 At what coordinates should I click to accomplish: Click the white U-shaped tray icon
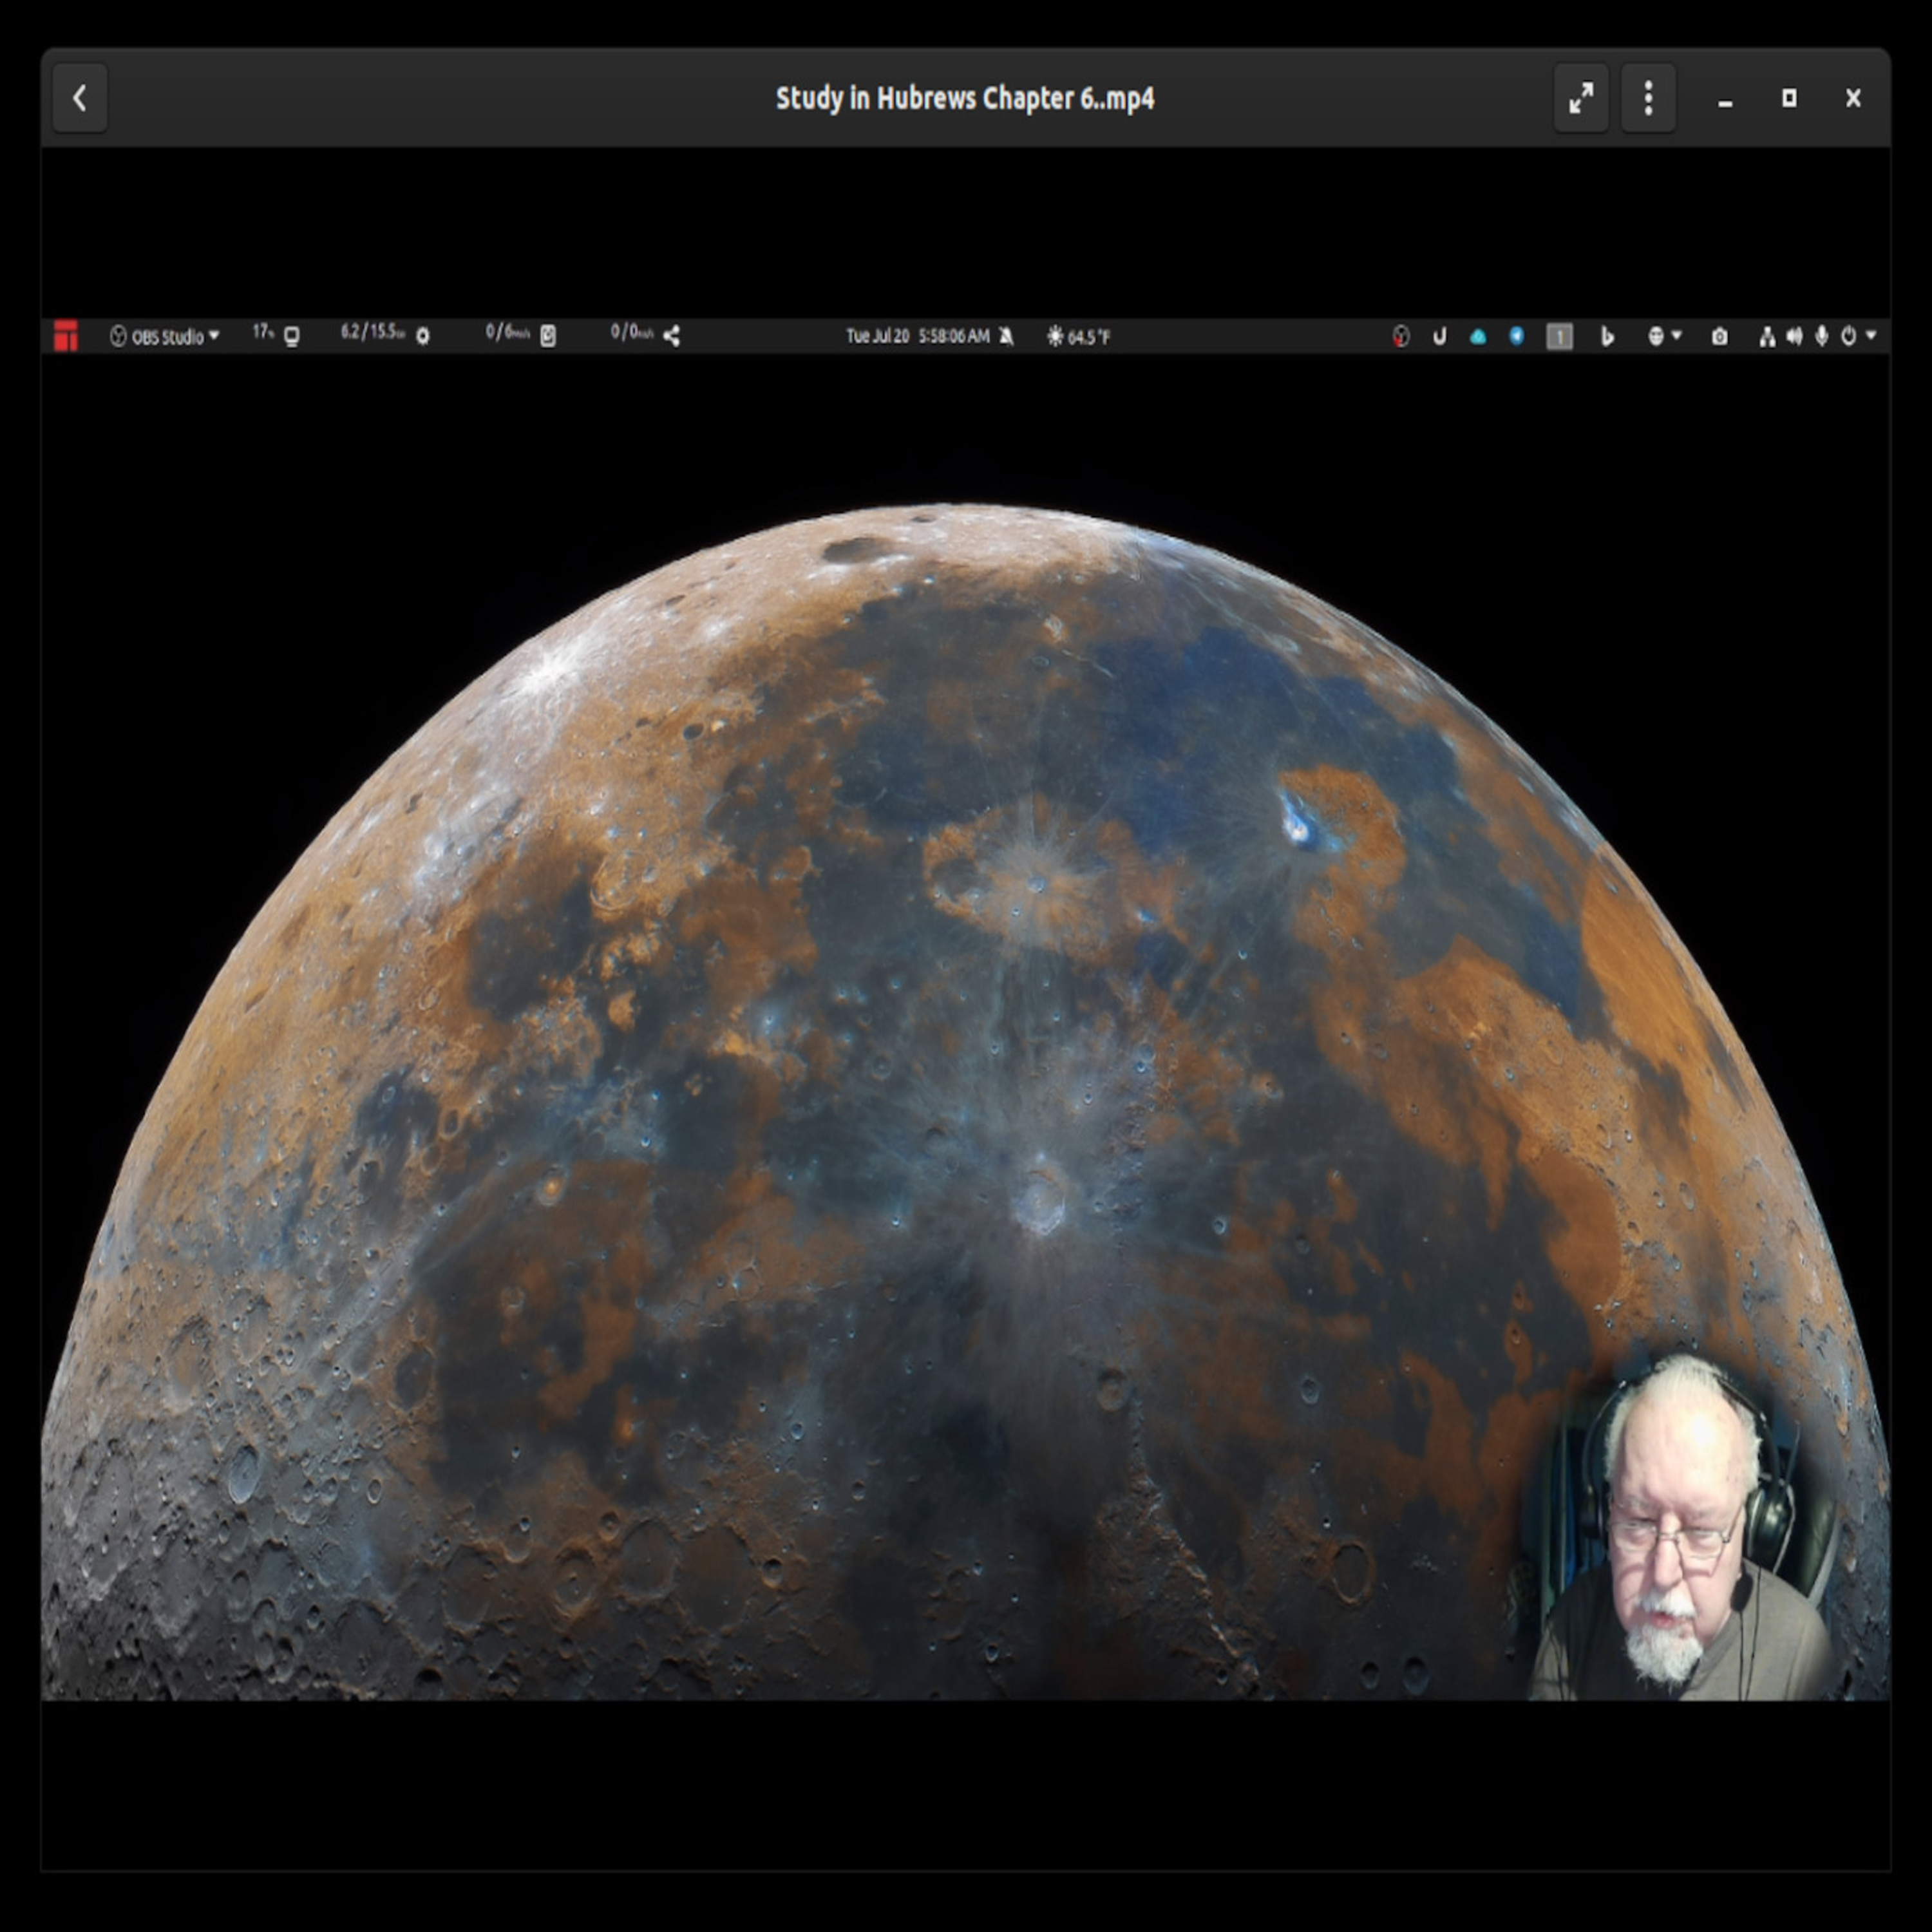[x=1440, y=337]
